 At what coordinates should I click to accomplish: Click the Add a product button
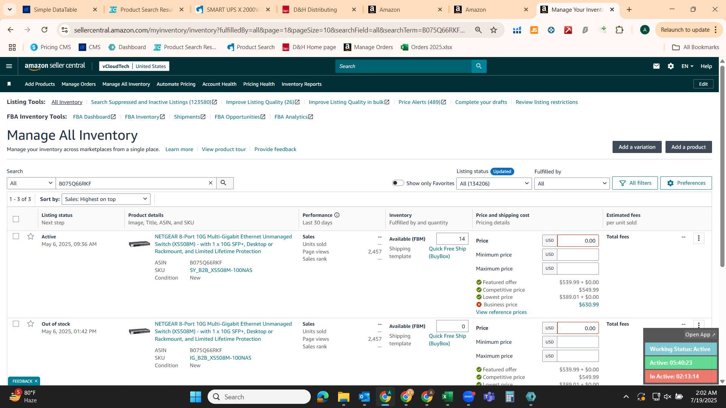pyautogui.click(x=689, y=147)
